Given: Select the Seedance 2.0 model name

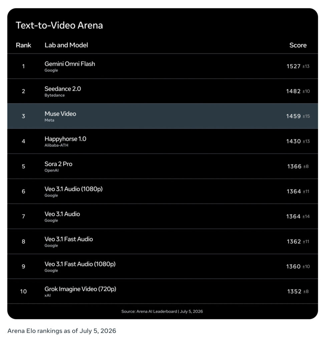Looking at the screenshot, I should [63, 89].
